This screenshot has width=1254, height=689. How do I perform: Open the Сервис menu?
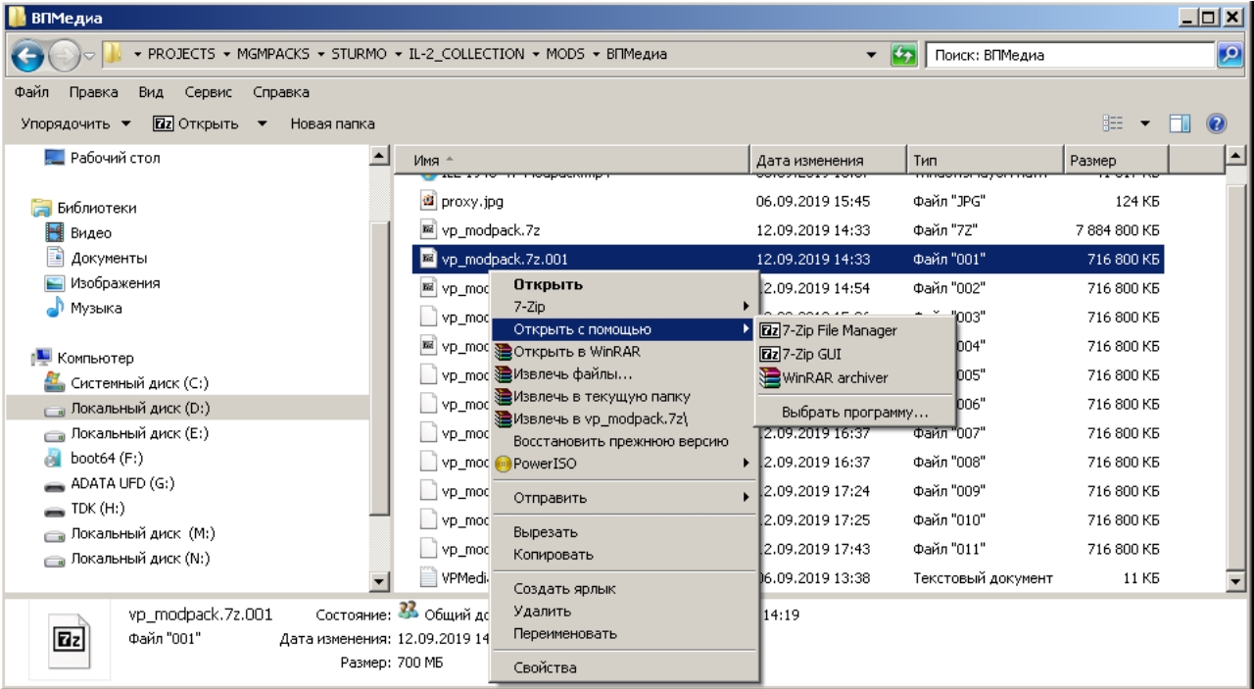[209, 93]
